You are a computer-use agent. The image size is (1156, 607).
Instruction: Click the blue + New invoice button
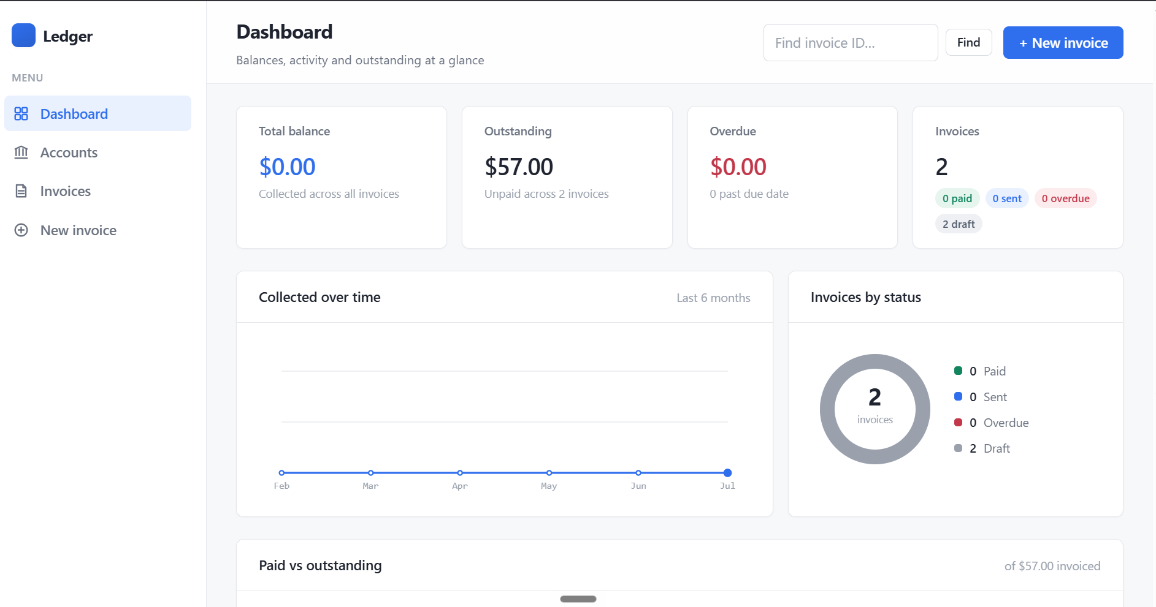coord(1063,43)
